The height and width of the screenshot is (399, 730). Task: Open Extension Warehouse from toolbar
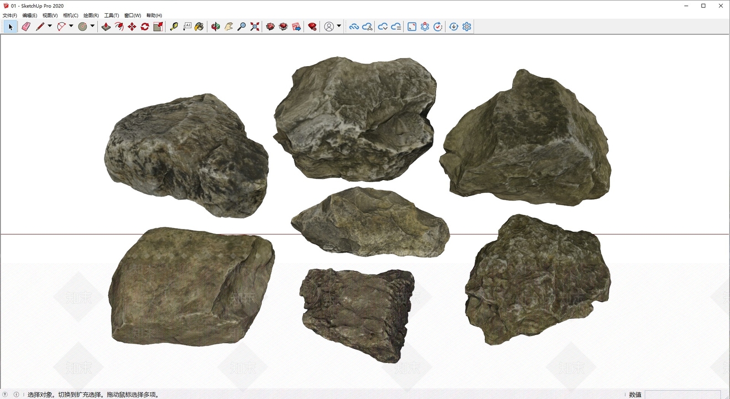(283, 27)
